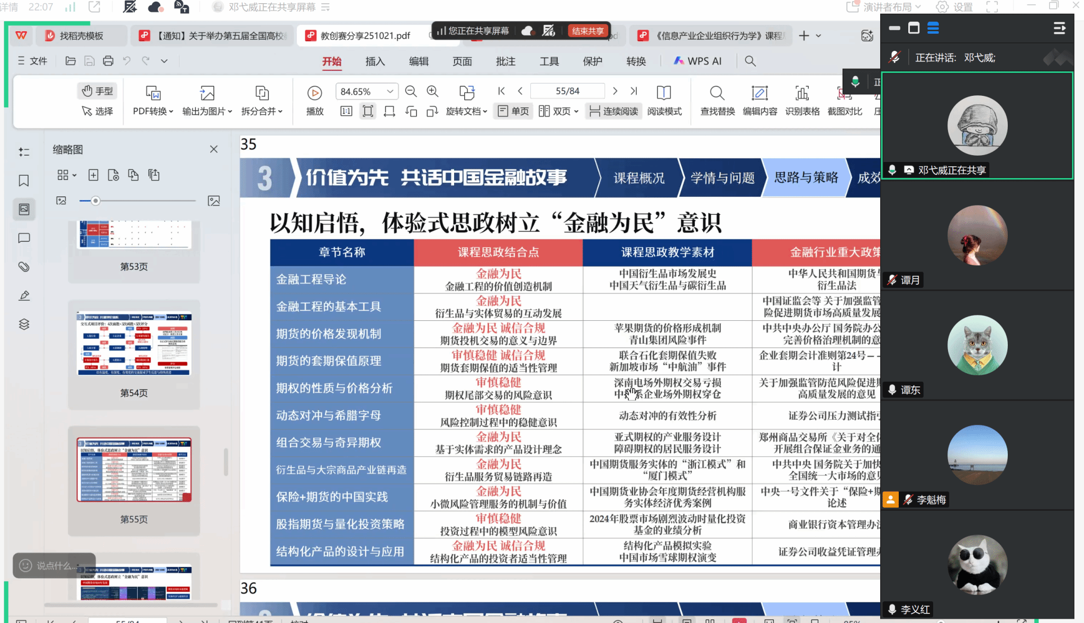The image size is (1084, 623).
Task: Switch to Single Page view
Action: coord(513,111)
